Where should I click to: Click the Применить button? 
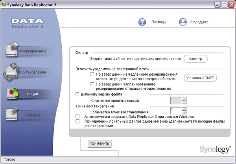pyautogui.click(x=100, y=144)
